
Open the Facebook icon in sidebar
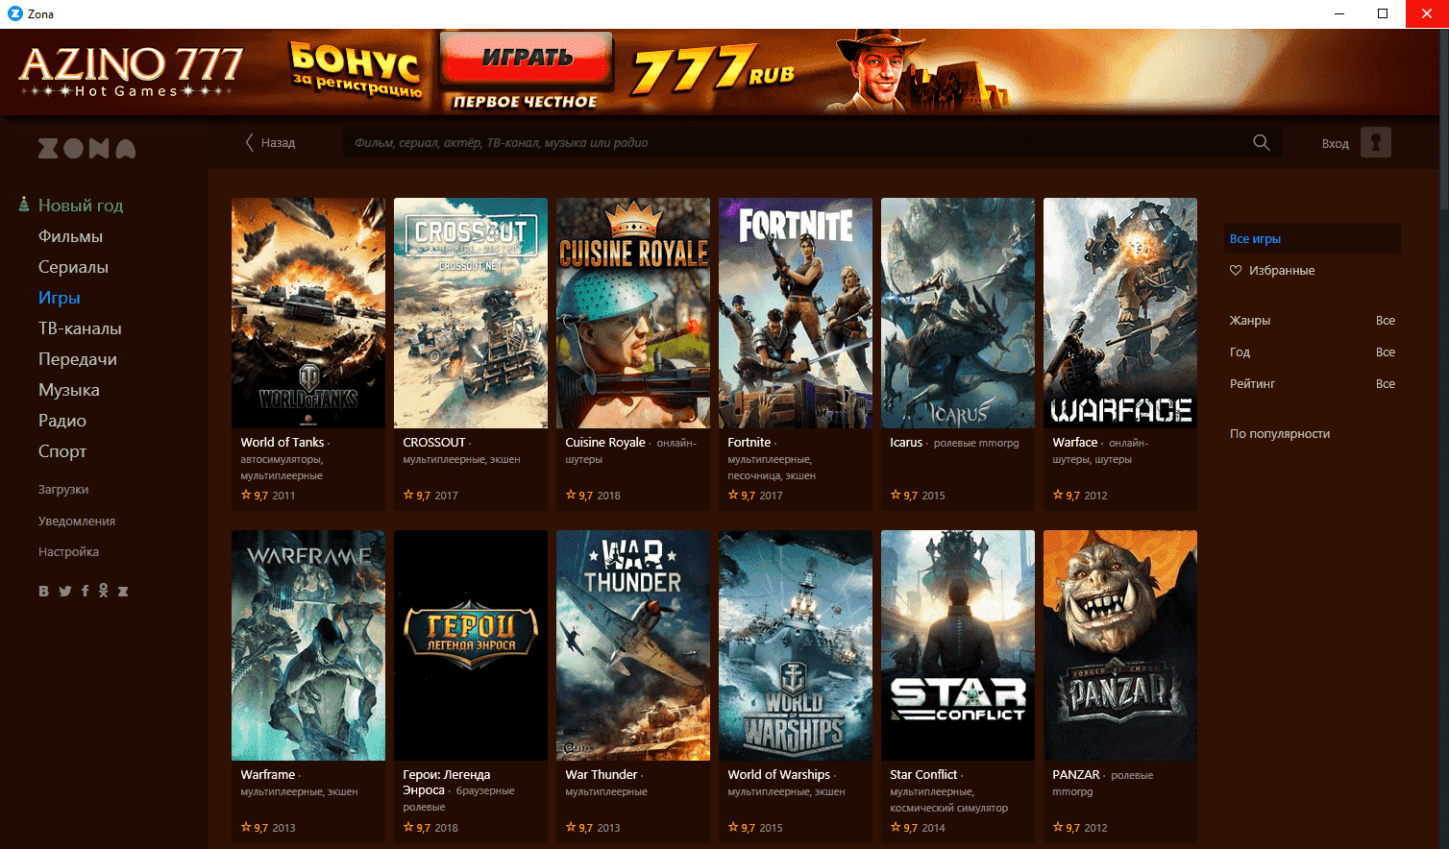coord(85,592)
